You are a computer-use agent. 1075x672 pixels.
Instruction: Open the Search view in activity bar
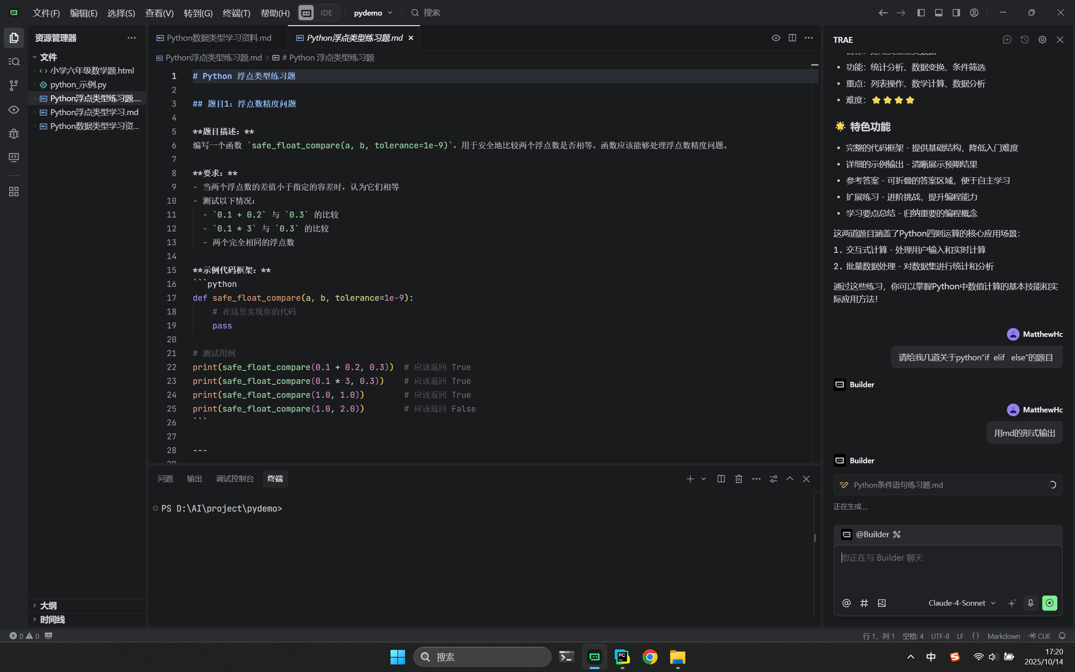[x=14, y=61]
